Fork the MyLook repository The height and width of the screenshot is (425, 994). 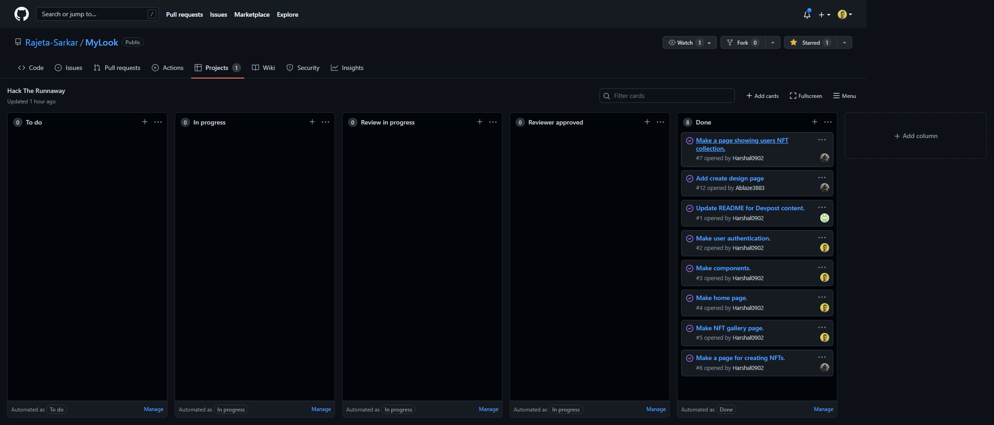(x=743, y=42)
